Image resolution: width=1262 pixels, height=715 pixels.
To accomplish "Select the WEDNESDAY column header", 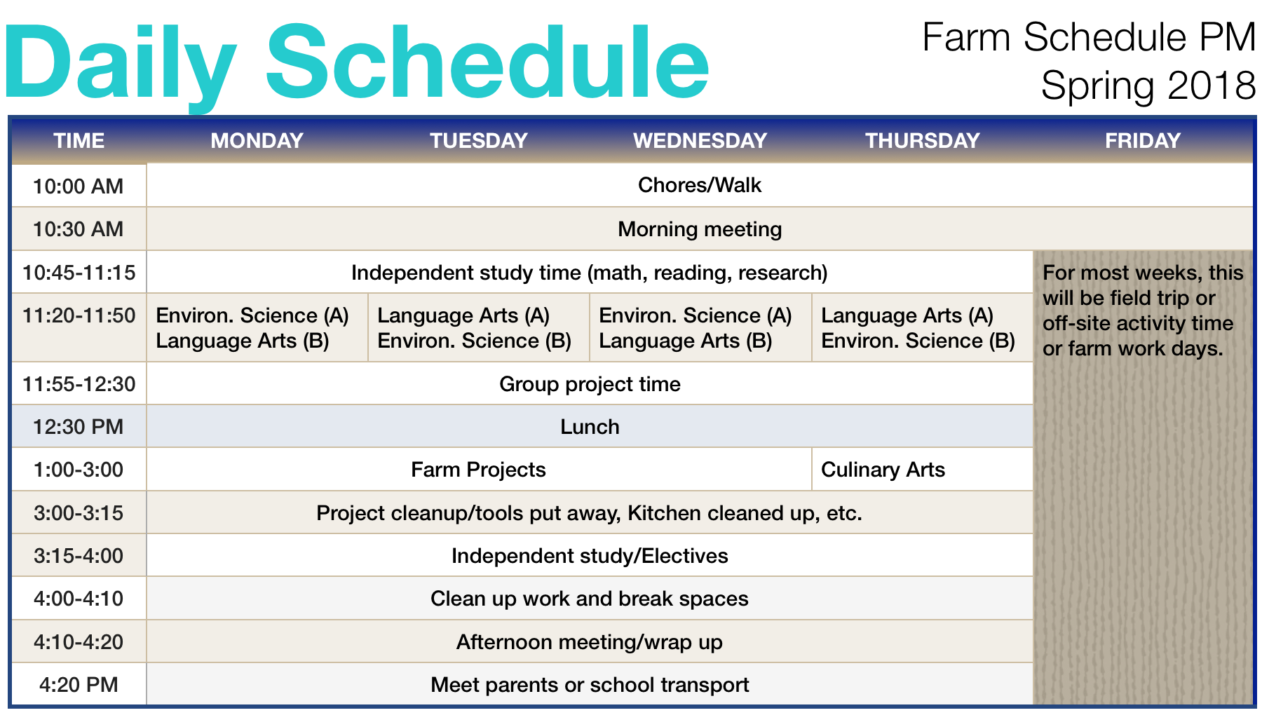I will (700, 141).
